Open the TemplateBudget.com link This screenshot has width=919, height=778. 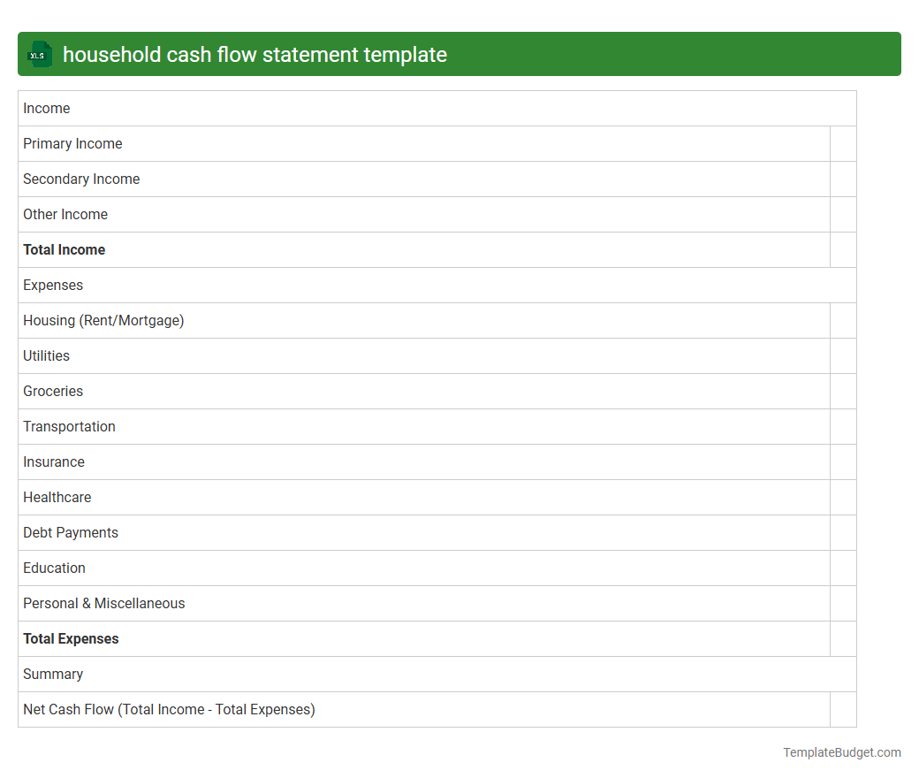pos(841,752)
